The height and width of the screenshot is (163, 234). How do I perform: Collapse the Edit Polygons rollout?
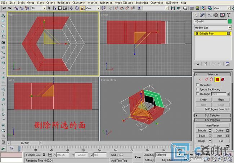pos(212,120)
